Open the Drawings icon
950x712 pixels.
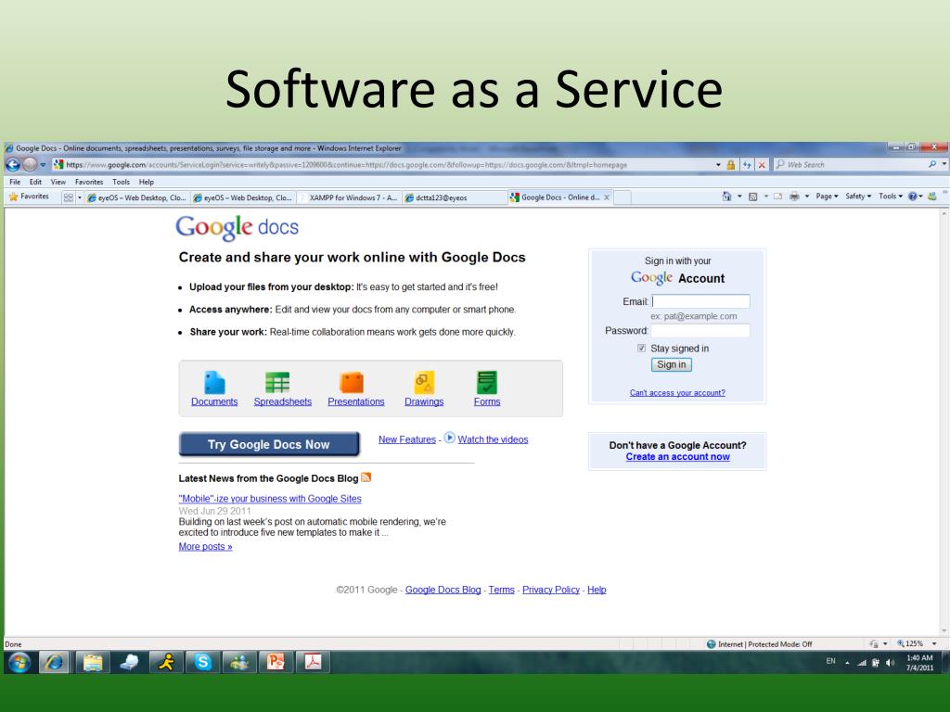tap(424, 383)
